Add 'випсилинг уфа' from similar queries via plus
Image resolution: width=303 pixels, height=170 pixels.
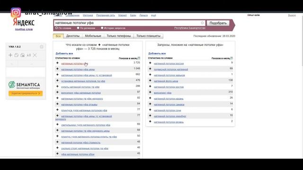(150, 92)
